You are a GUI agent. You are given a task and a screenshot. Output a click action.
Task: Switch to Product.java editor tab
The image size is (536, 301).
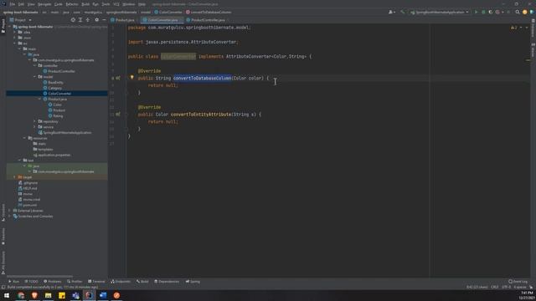point(123,20)
